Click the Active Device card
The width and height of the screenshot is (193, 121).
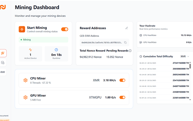[30, 54]
